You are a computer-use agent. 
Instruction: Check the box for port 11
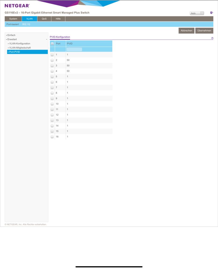click(52, 109)
